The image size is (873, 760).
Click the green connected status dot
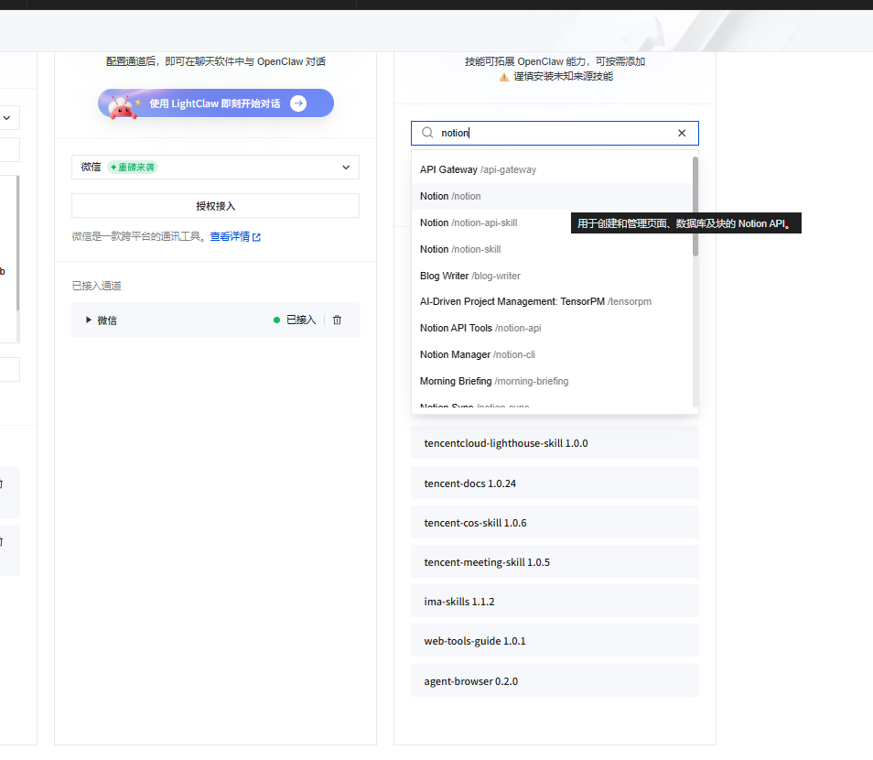tap(276, 320)
